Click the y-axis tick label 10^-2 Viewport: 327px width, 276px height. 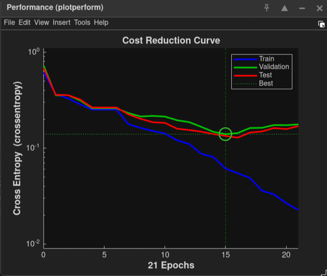(x=33, y=243)
